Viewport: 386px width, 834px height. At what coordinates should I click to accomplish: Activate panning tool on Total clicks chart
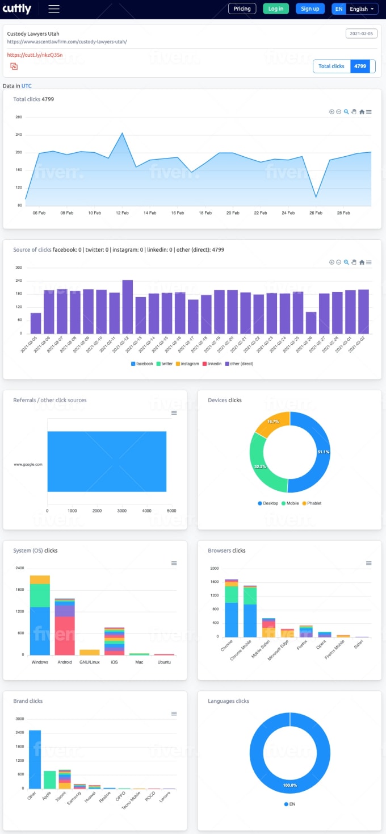(354, 112)
